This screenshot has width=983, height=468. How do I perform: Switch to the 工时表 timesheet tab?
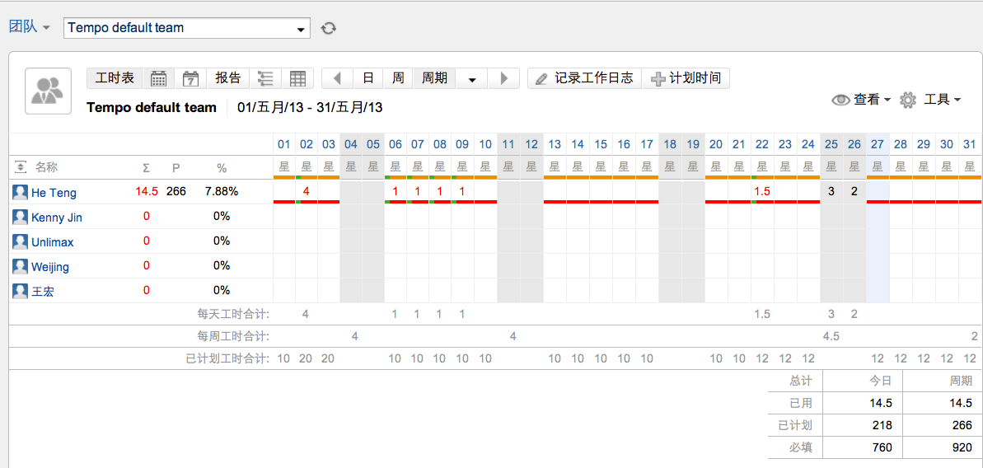tap(115, 78)
